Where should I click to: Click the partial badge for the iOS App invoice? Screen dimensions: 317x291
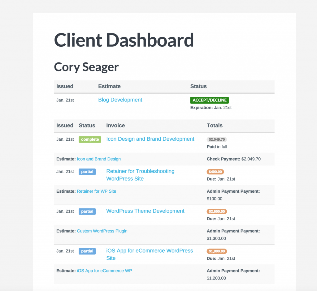click(87, 251)
